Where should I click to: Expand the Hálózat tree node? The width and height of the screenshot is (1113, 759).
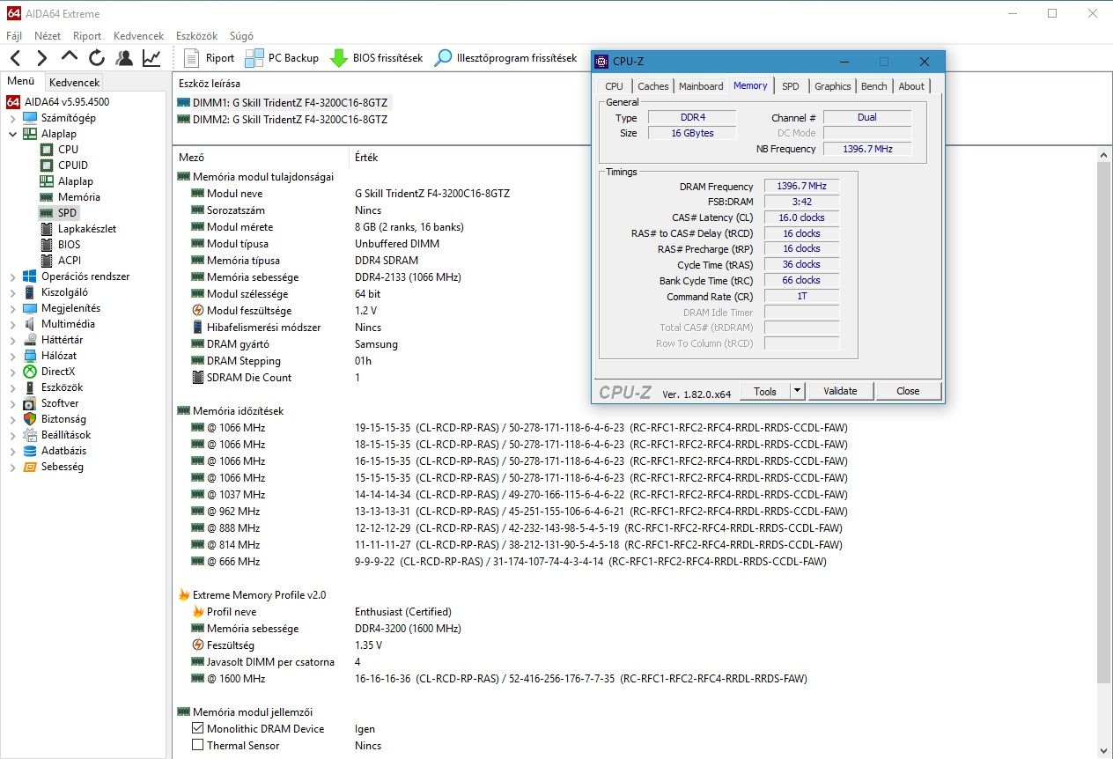pos(12,356)
